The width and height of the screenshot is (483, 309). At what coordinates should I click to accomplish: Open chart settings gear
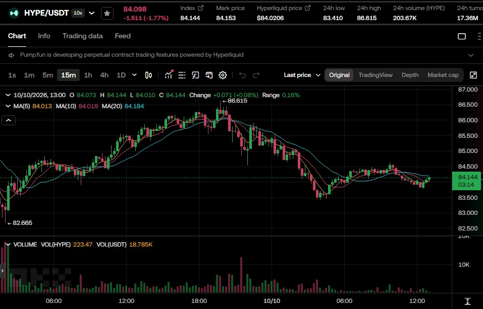click(223, 75)
